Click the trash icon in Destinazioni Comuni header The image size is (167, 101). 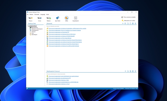click(x=133, y=71)
